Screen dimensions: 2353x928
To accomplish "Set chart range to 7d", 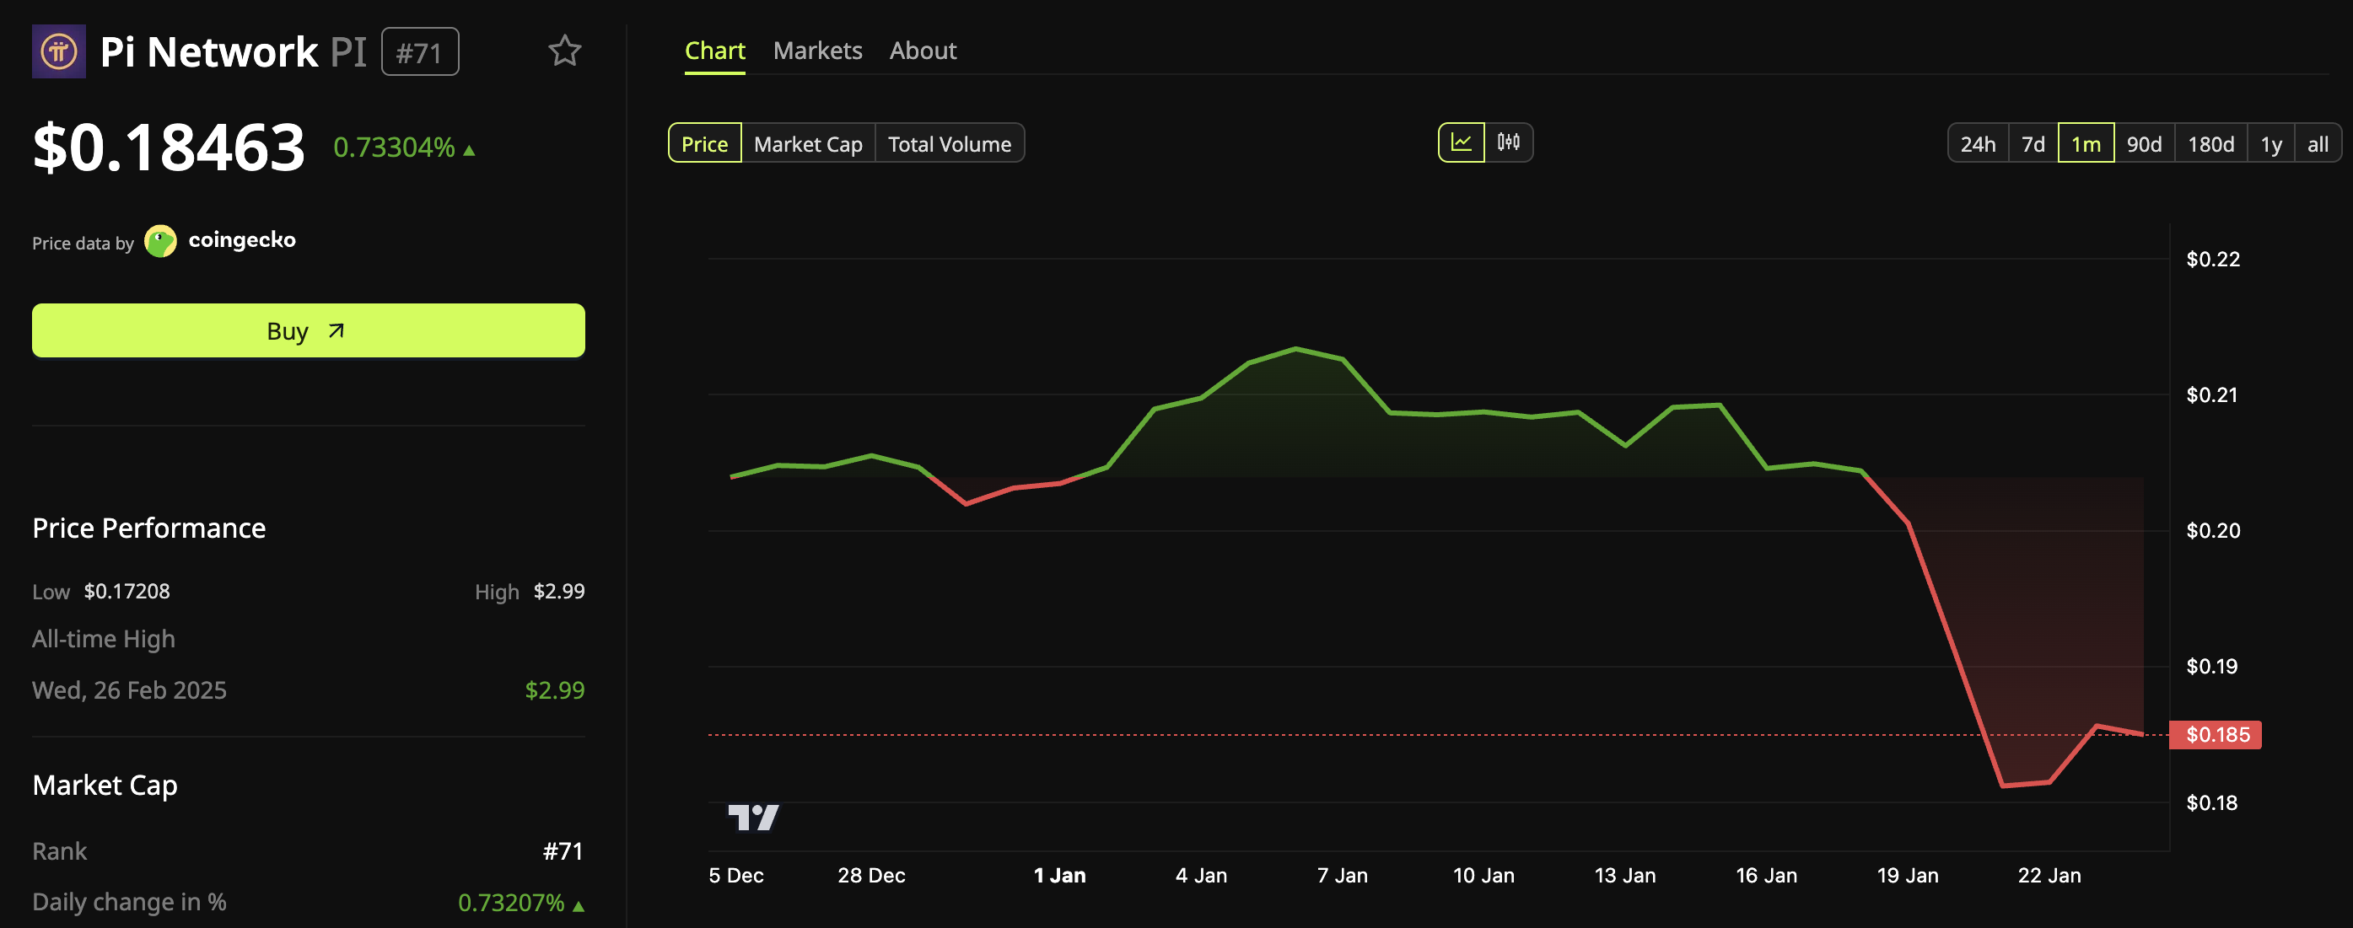I will (2033, 144).
